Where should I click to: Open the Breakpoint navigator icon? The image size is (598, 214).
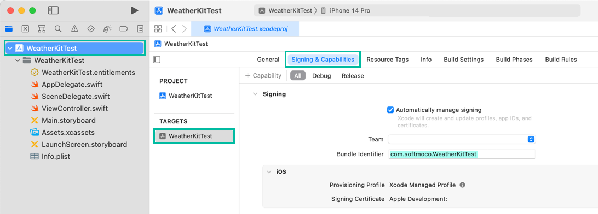pyautogui.click(x=124, y=28)
